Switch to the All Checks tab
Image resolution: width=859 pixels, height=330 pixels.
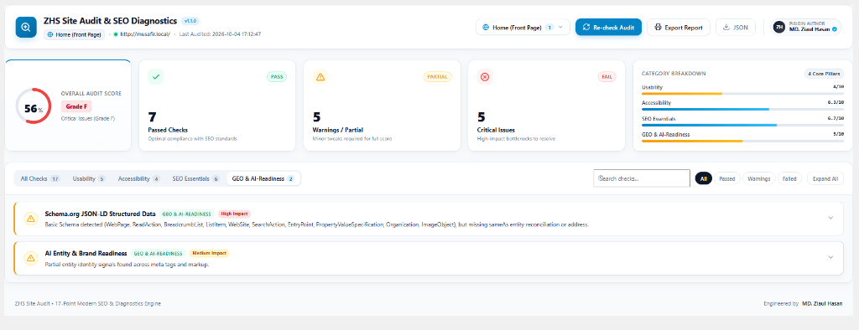coord(40,178)
